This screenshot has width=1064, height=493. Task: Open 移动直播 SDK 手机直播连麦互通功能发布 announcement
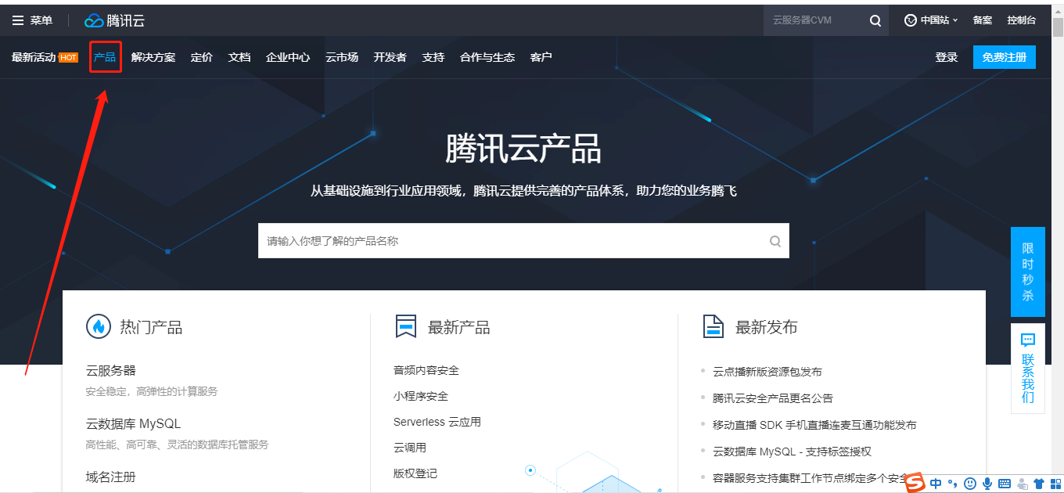pyautogui.click(x=814, y=425)
